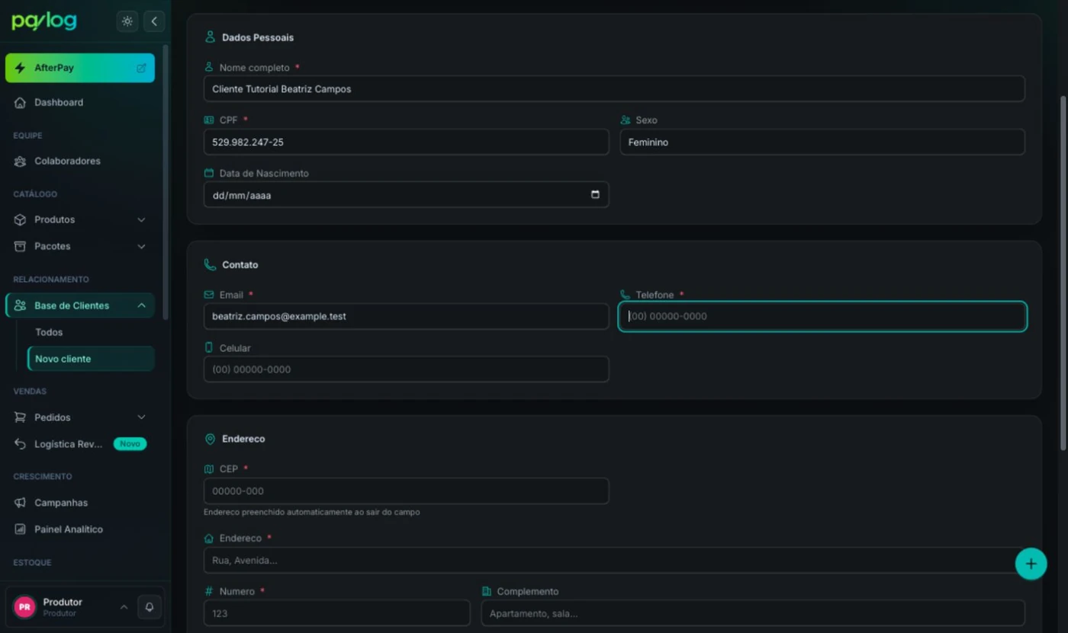This screenshot has height=633, width=1068.
Task: Click the Data de Nascimento field
Action: [406, 195]
